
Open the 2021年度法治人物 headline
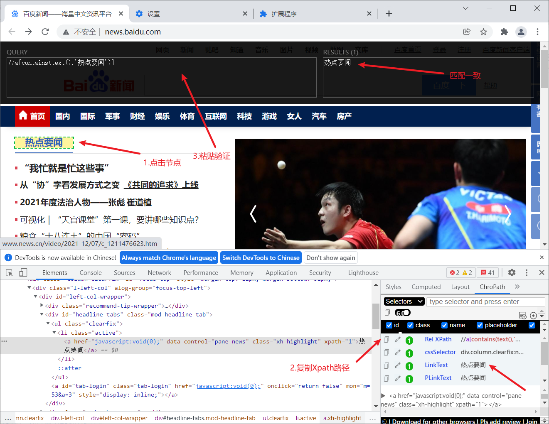86,202
